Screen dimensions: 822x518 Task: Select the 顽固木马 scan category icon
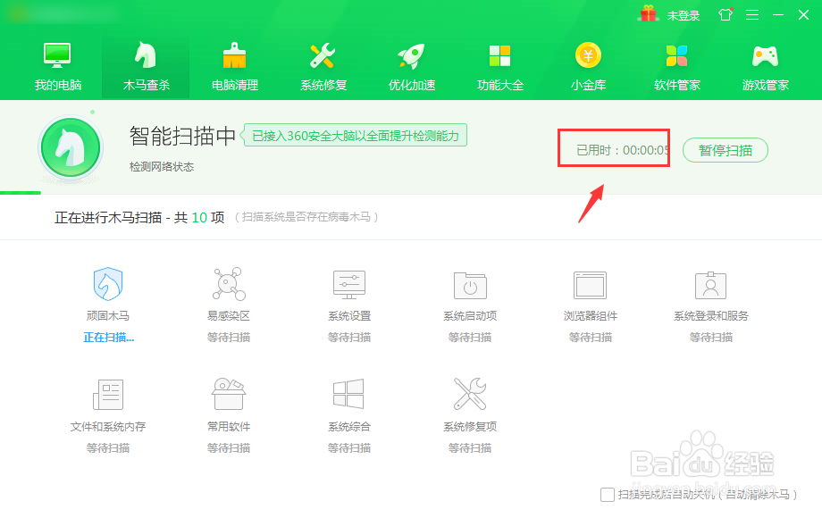click(107, 286)
